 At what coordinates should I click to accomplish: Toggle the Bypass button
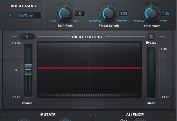pos(151,36)
